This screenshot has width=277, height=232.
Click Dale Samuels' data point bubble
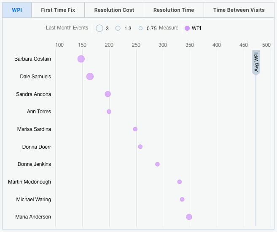90,76
